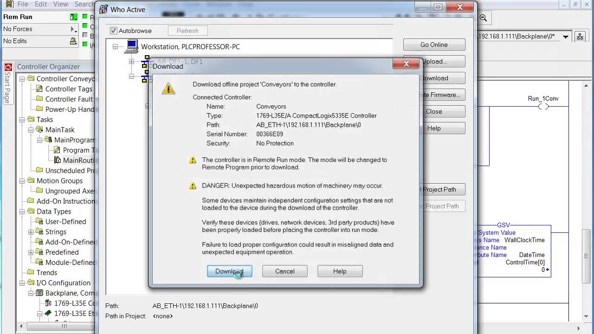594x334 pixels.
Task: Select Controller Fault Handler folder
Action: click(x=39, y=99)
